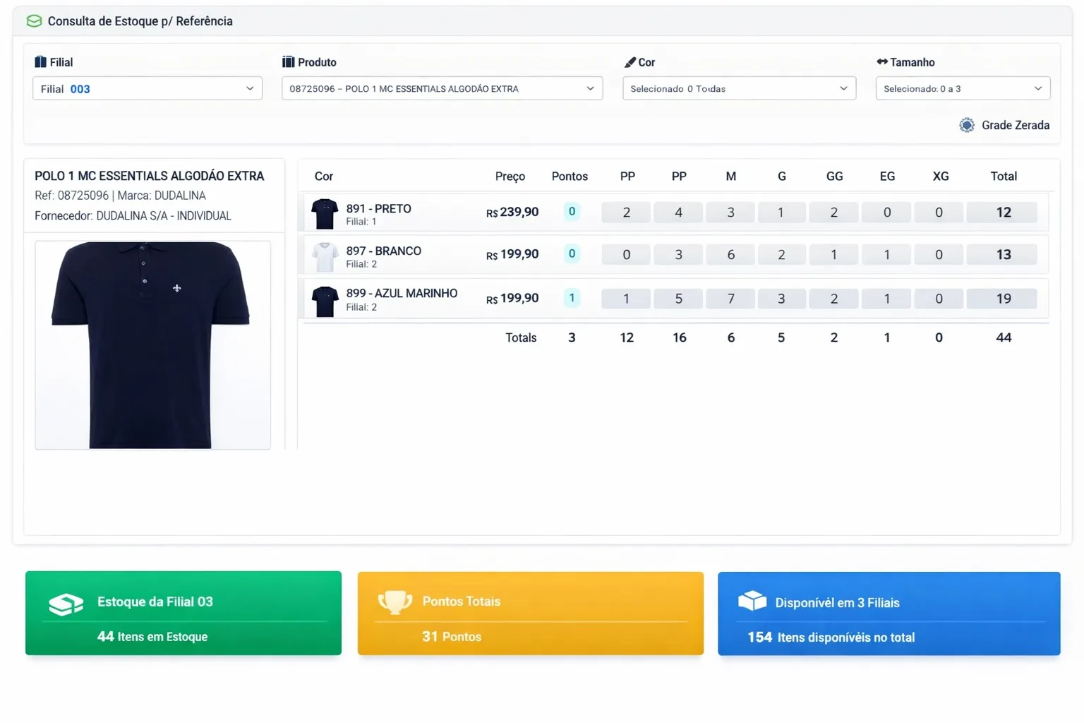Click the Preço column header

[x=510, y=177]
